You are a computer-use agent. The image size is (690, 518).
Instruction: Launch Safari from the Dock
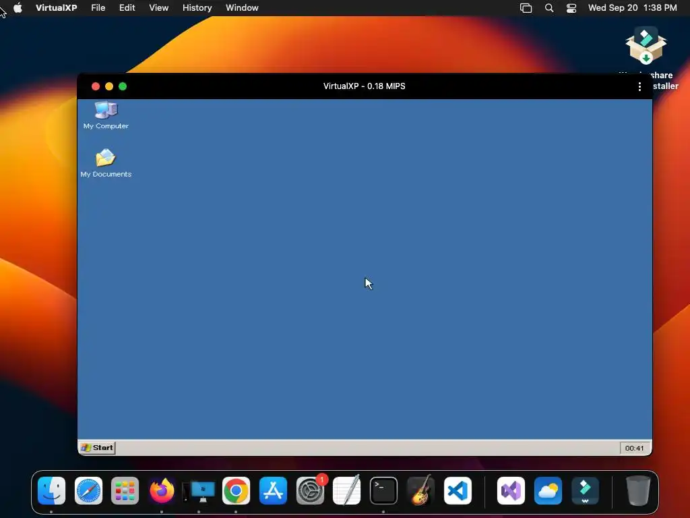88,491
